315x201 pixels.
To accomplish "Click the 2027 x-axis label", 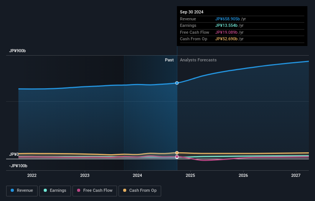I will click(x=296, y=175).
